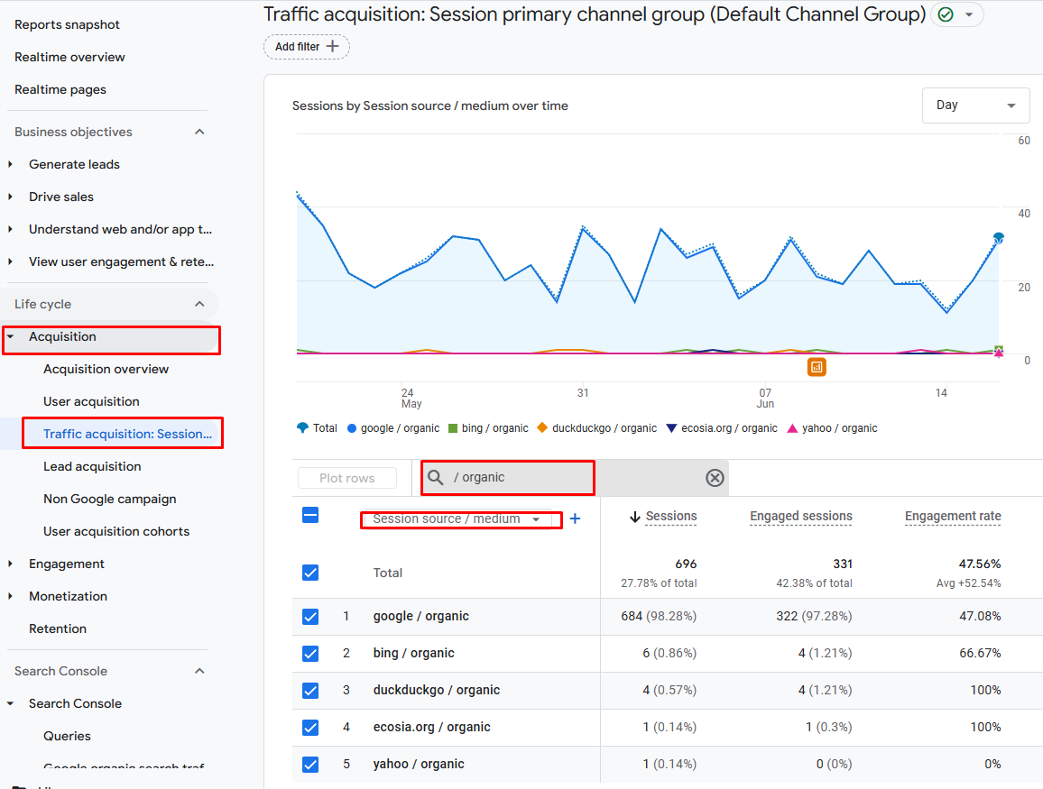Image resolution: width=1043 pixels, height=789 pixels.
Task: Collapse Search Console section header chevron
Action: [x=199, y=671]
